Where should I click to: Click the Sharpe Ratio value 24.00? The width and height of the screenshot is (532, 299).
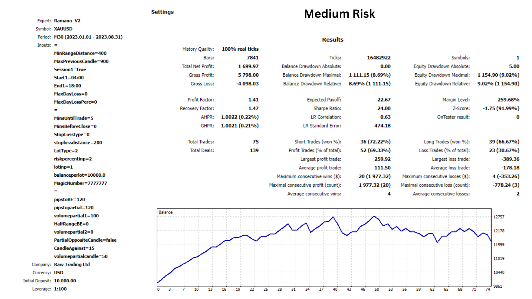(x=384, y=109)
